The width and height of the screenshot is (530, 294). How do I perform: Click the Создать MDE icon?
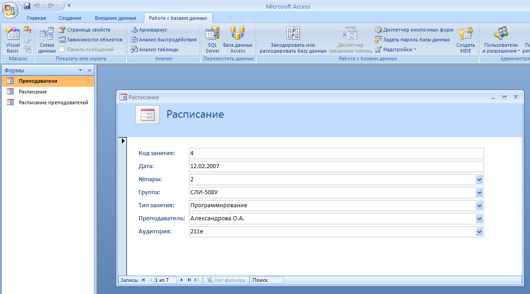point(465,40)
